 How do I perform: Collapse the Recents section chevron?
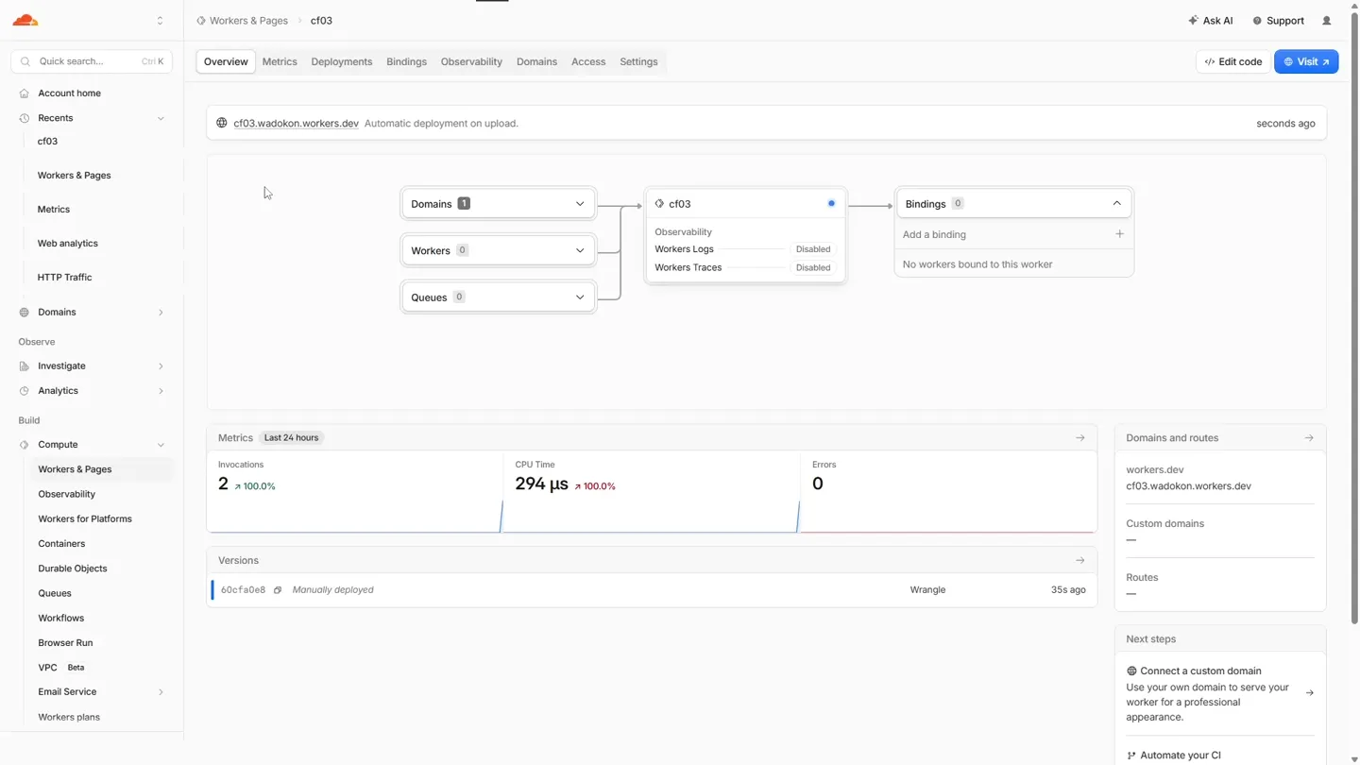tap(161, 118)
